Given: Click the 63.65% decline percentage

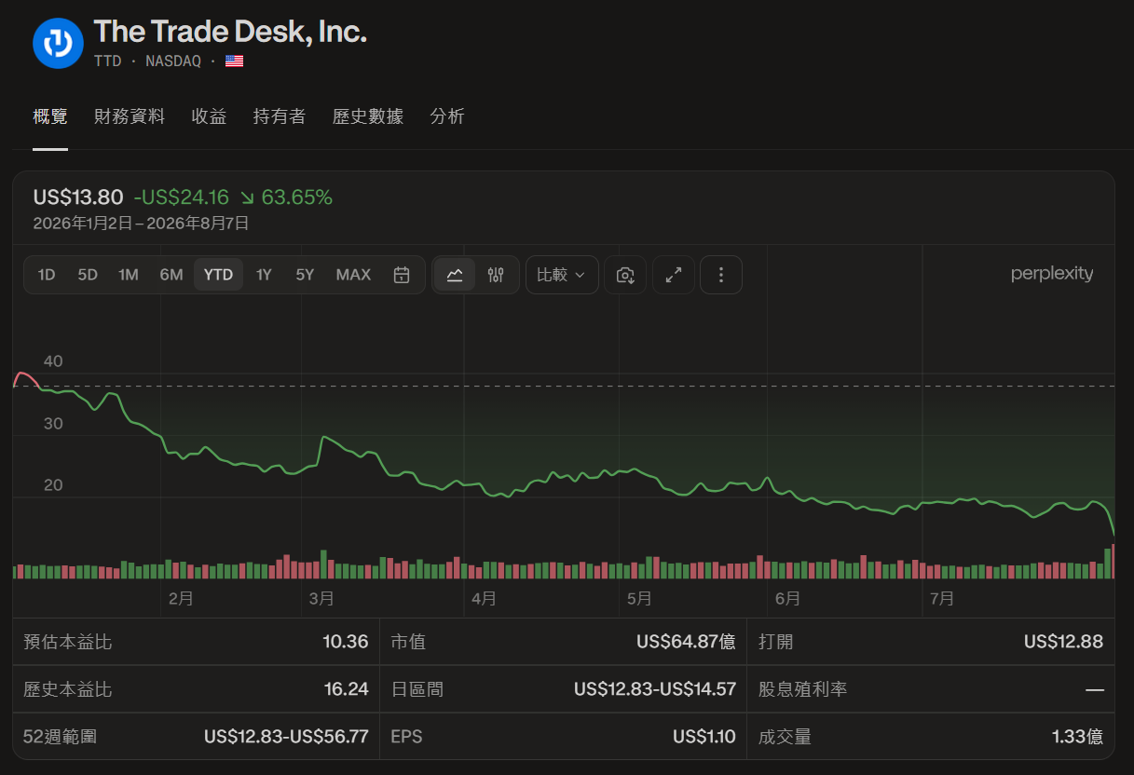Looking at the screenshot, I should click(x=296, y=197).
